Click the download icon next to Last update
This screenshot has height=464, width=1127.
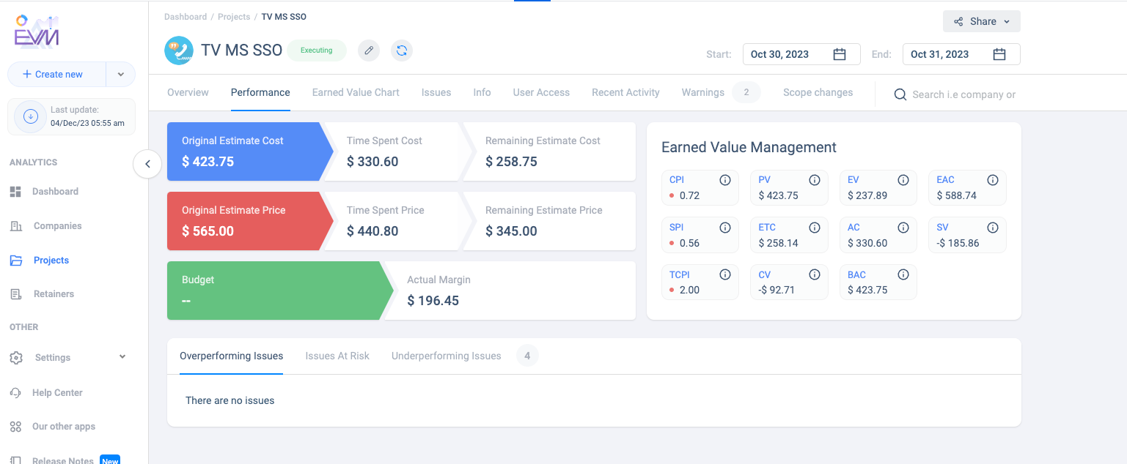pos(31,116)
